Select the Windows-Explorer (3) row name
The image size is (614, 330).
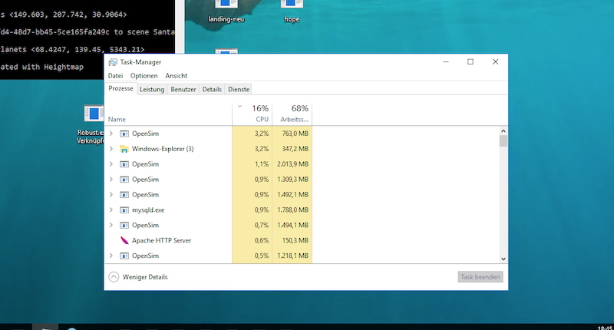[x=163, y=149]
